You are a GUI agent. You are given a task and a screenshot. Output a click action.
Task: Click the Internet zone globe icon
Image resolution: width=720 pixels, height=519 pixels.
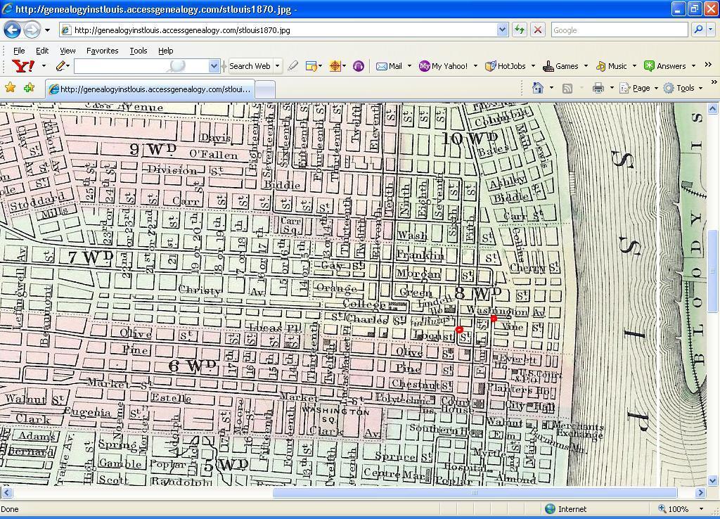(x=550, y=509)
